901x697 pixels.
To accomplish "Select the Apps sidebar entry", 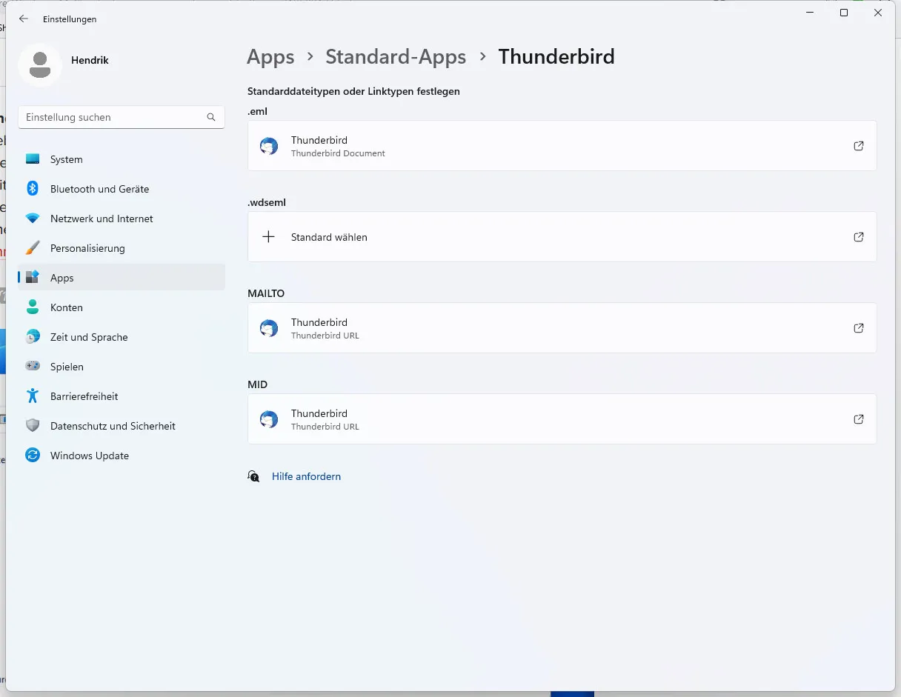I will (x=122, y=278).
